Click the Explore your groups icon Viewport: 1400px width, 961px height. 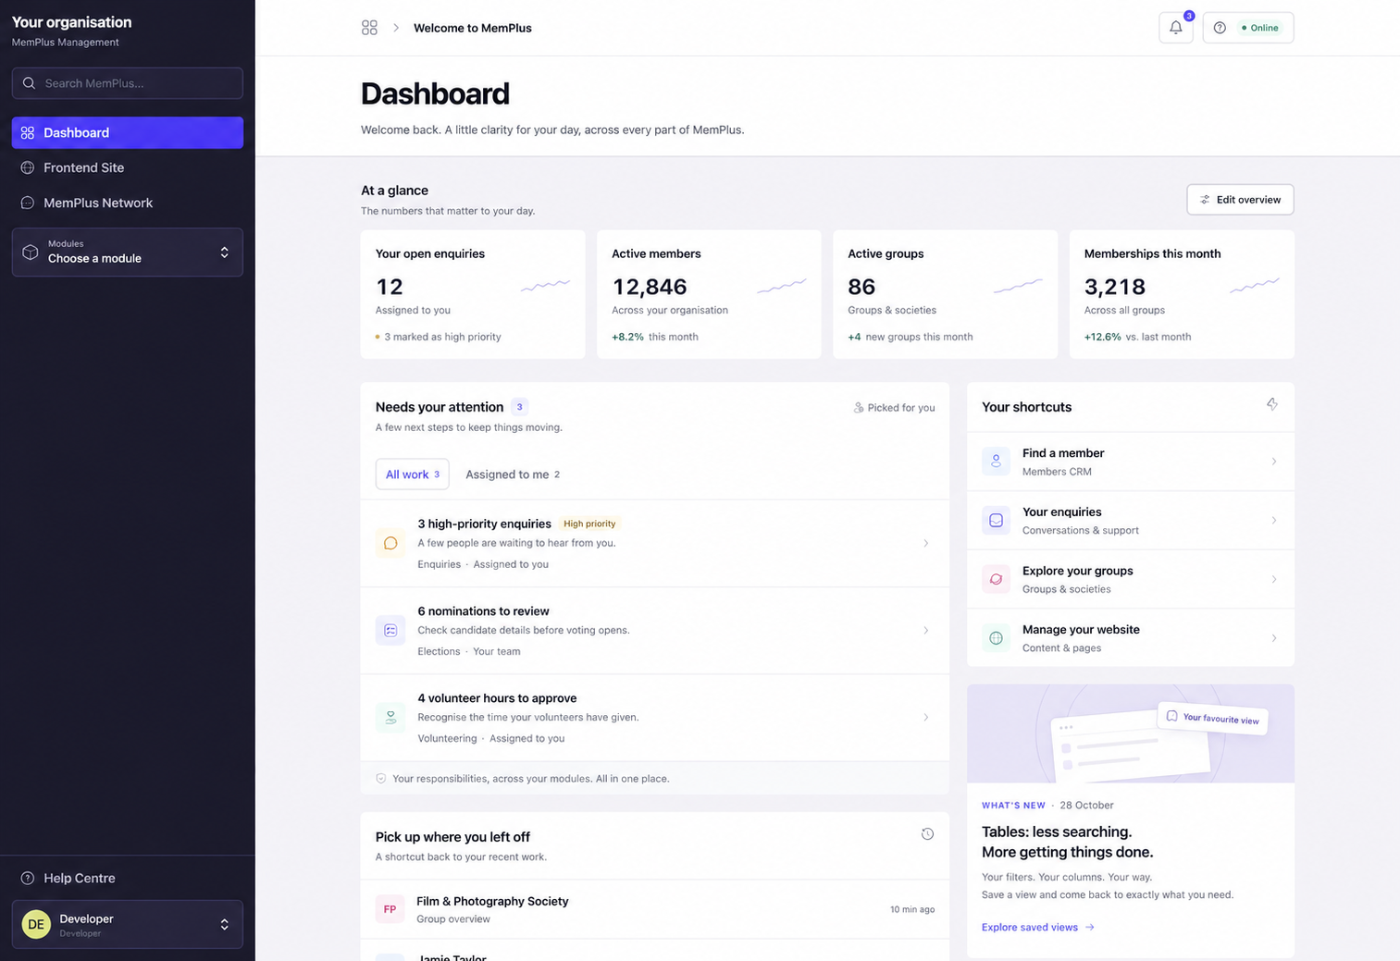point(996,579)
